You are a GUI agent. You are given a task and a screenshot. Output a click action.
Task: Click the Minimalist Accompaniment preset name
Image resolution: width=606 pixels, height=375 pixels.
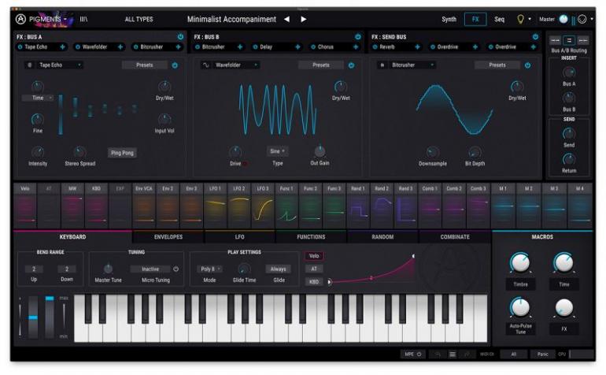(x=231, y=19)
